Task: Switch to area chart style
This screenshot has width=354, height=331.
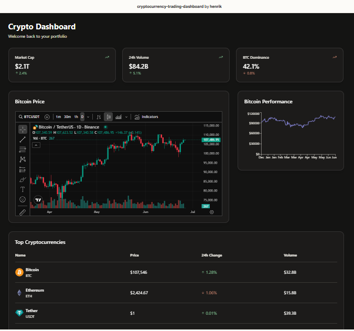Action: (119, 117)
